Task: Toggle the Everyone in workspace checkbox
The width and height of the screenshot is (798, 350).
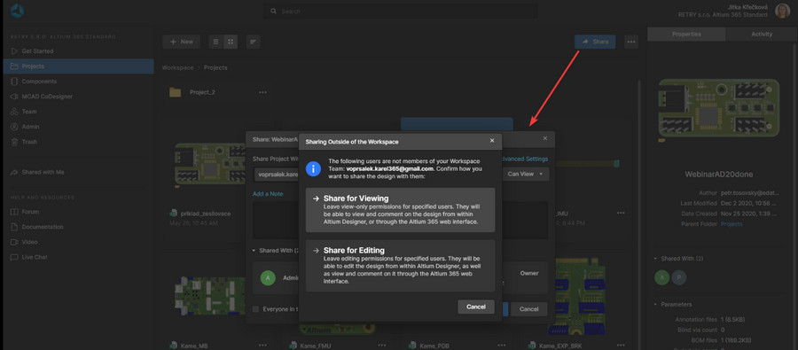Action: 256,308
